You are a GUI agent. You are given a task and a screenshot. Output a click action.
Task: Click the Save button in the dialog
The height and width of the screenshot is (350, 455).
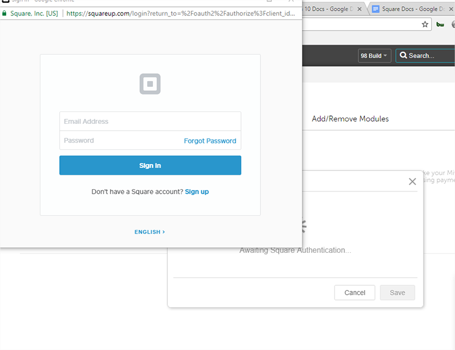point(397,293)
